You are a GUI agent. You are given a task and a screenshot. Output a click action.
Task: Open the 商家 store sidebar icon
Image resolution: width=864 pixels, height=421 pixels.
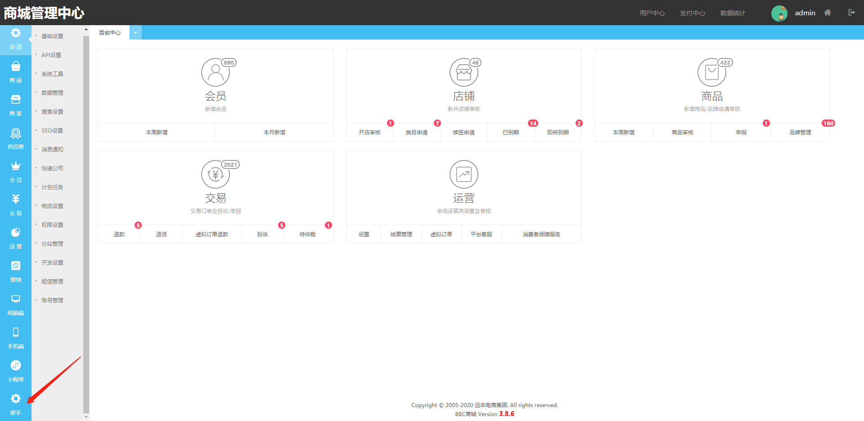(16, 100)
